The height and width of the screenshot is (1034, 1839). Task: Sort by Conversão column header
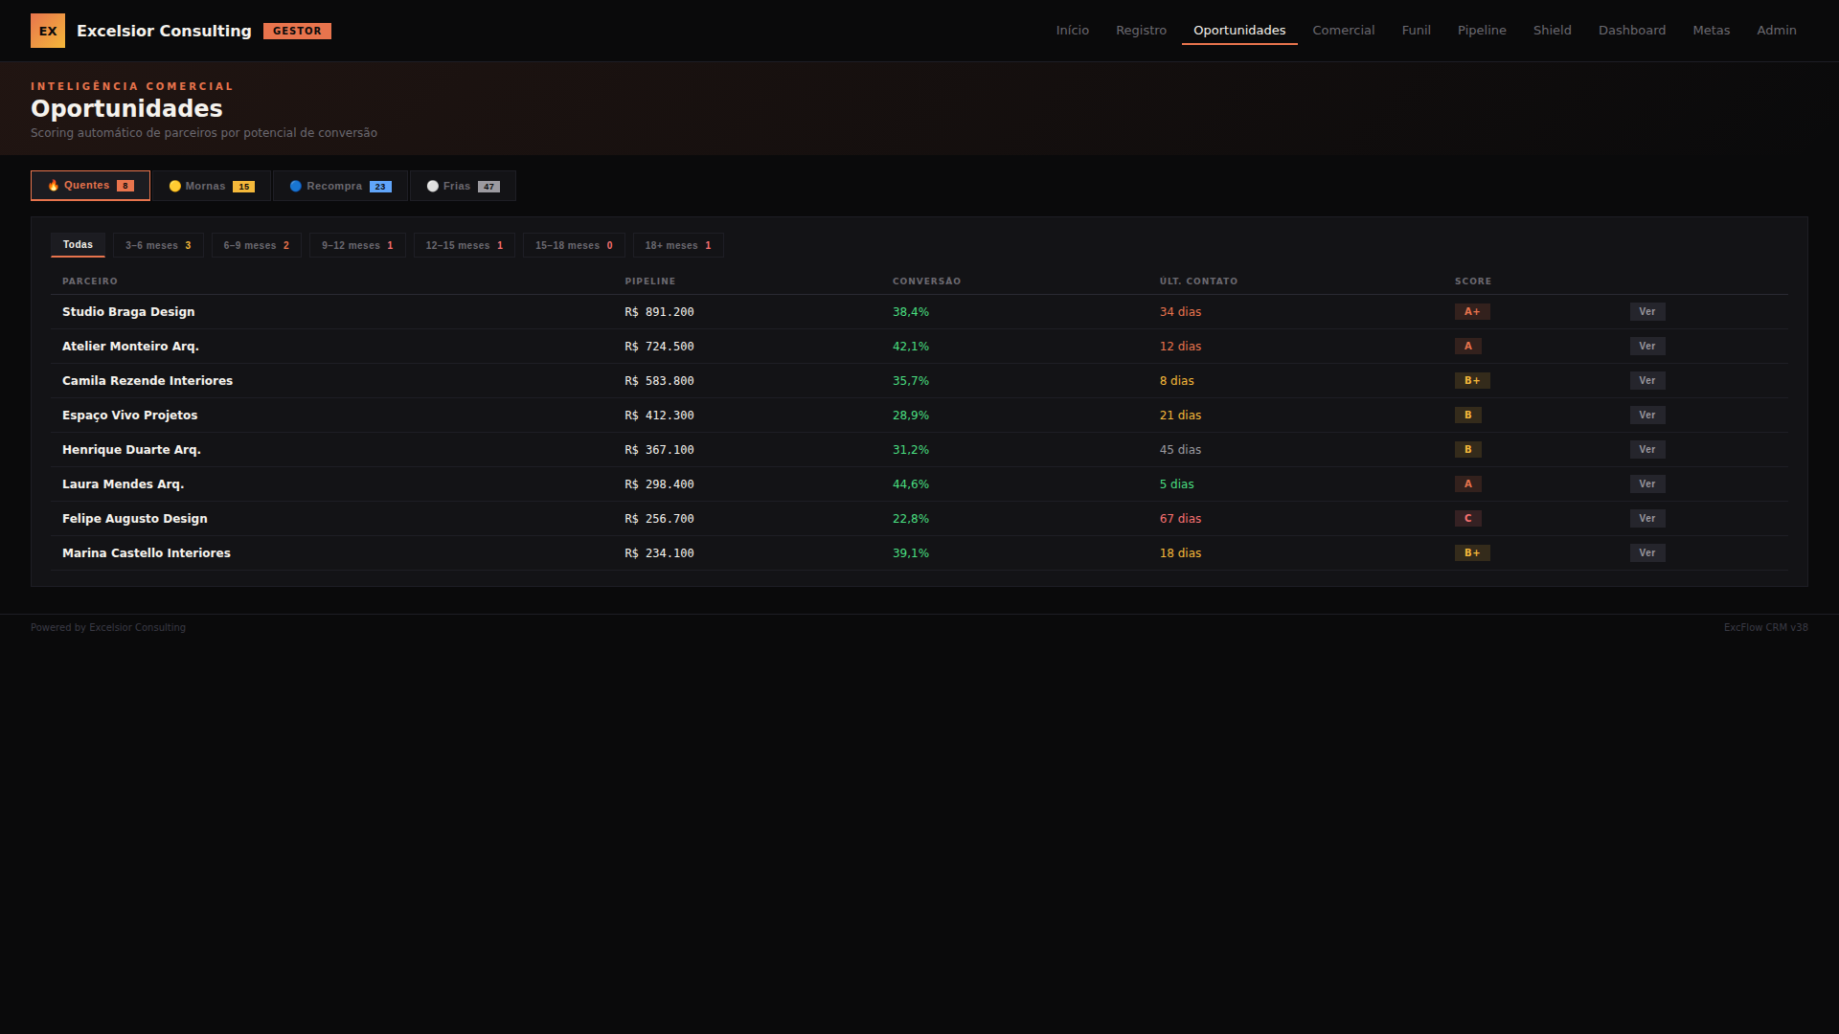tap(926, 281)
